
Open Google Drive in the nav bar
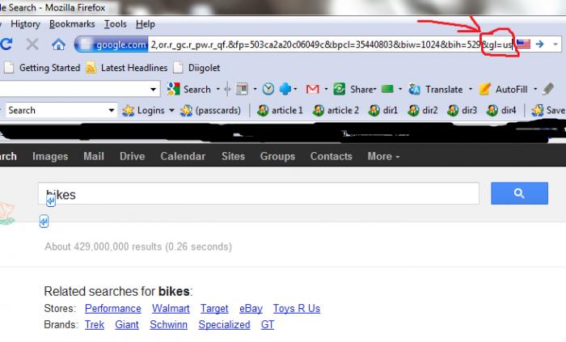coord(132,156)
